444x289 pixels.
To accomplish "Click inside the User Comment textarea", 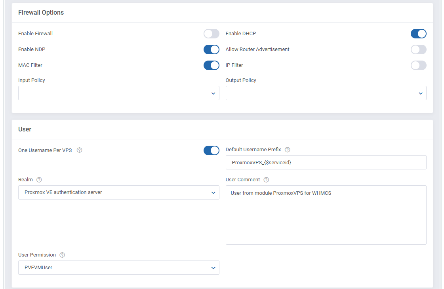I will coord(326,215).
